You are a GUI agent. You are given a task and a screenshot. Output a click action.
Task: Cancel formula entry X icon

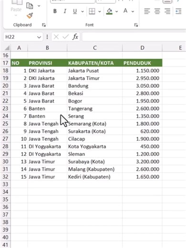[56, 37]
